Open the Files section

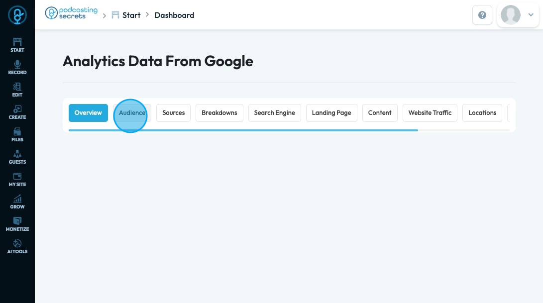click(x=17, y=134)
